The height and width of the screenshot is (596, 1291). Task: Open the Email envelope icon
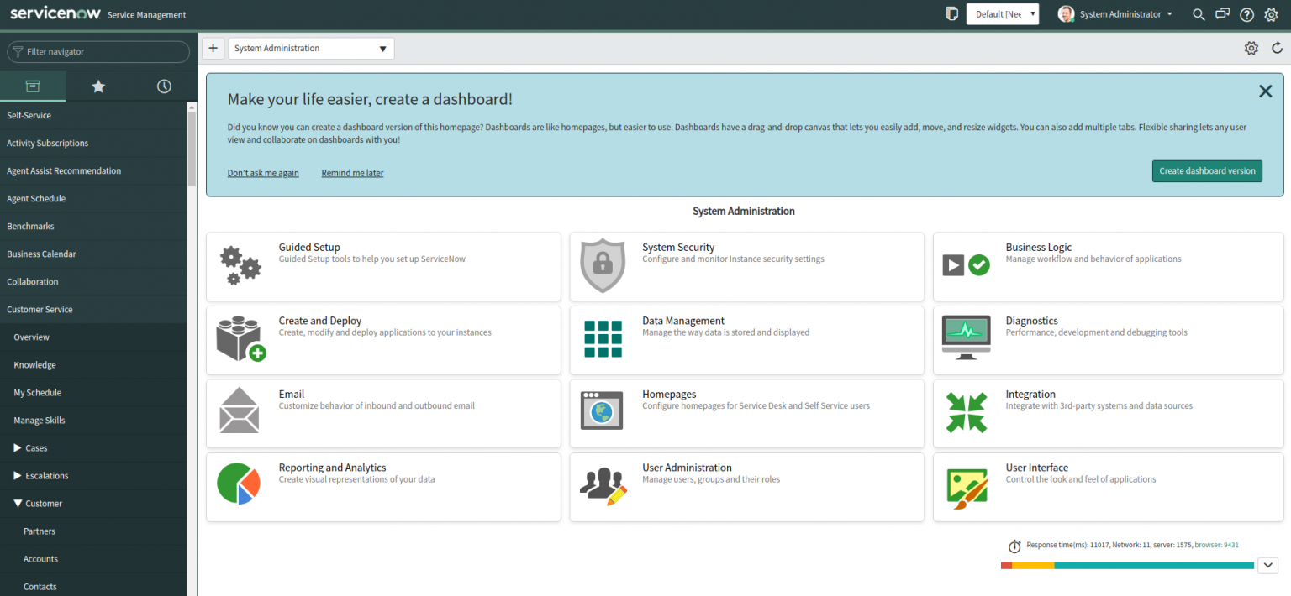(x=240, y=411)
